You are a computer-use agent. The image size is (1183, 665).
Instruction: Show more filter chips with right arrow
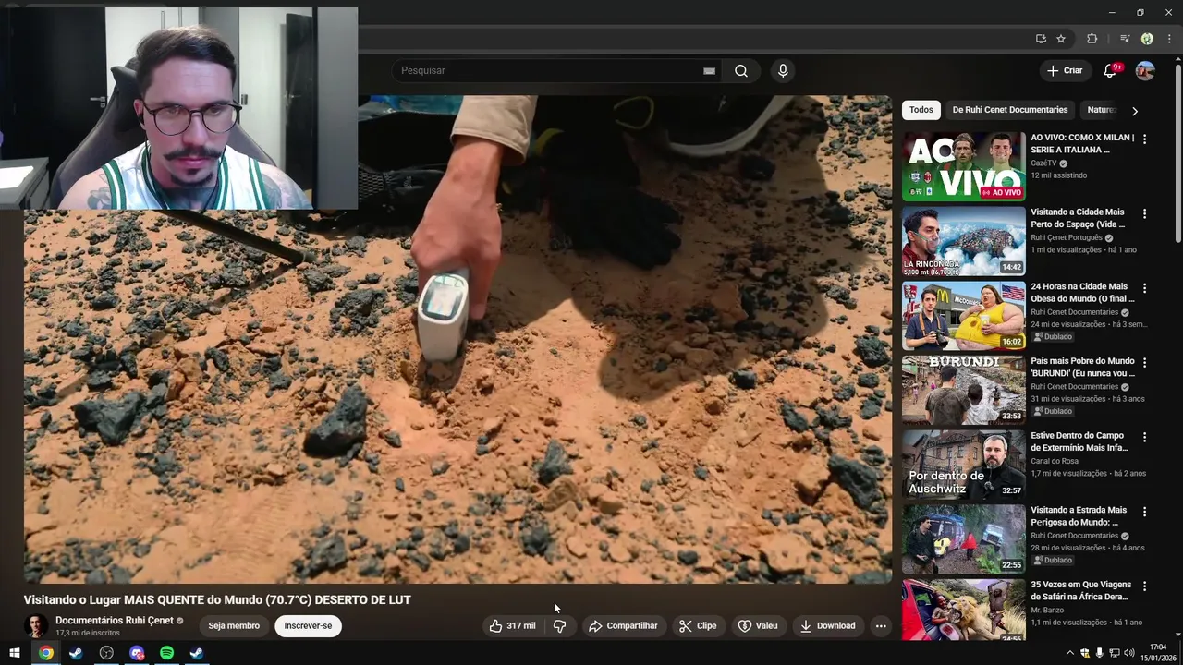click(1135, 111)
